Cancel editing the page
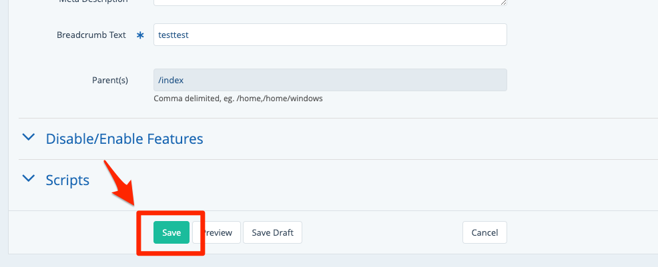 pyautogui.click(x=484, y=232)
